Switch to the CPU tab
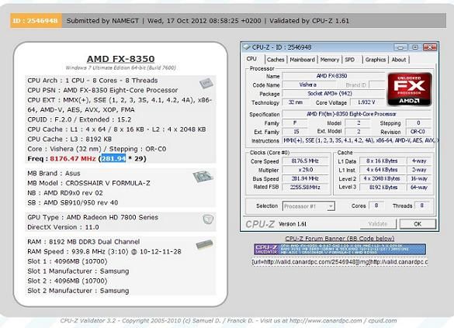Image resolution: width=454 pixels, height=328 pixels. [x=251, y=59]
